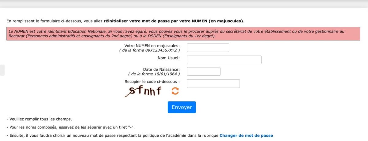The image size is (368, 141).
Task: Refresh the captcha code with the orange arrows
Action: coord(175,91)
